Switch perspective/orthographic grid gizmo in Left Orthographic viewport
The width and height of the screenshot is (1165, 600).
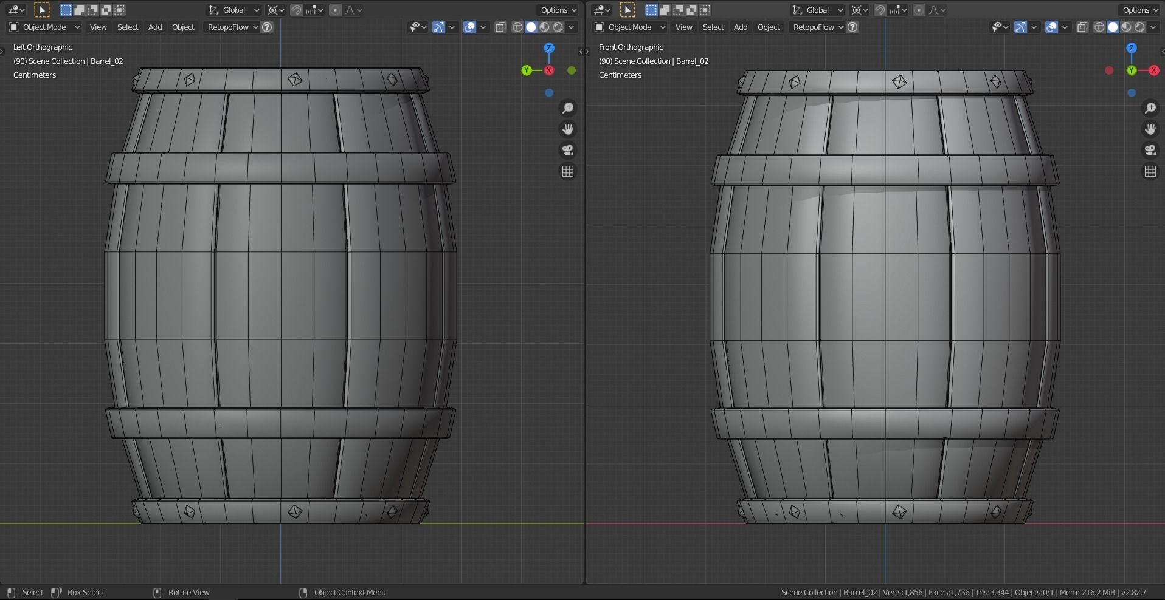click(568, 172)
